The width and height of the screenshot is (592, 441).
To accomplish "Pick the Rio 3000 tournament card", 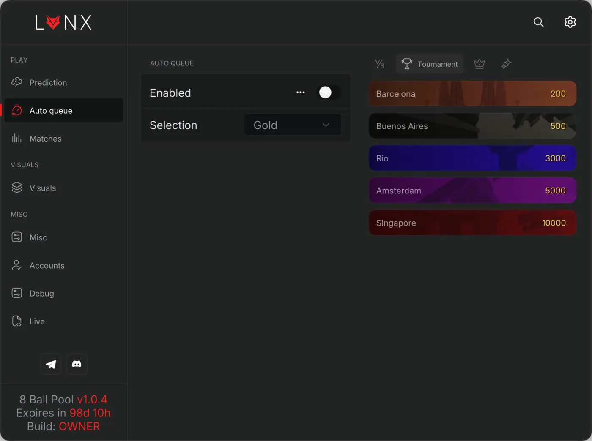I will pyautogui.click(x=472, y=158).
